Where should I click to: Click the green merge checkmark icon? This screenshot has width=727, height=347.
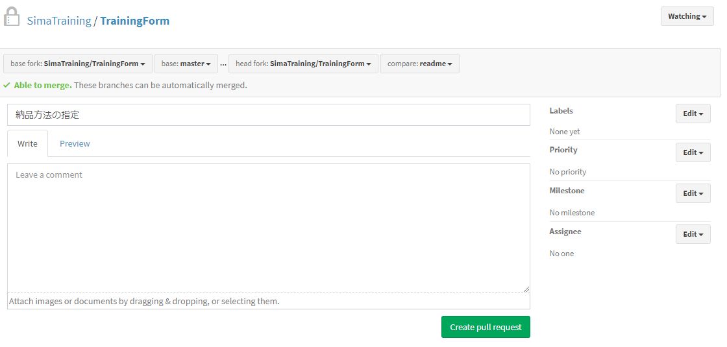pos(6,85)
